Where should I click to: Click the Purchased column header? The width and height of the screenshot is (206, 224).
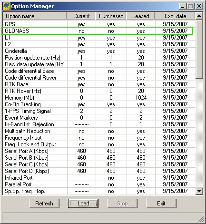pos(111,16)
